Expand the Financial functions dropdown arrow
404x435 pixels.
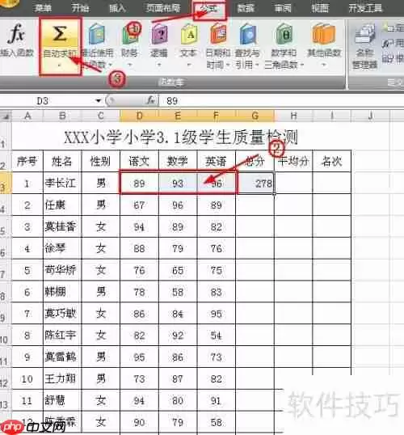pyautogui.click(x=130, y=65)
